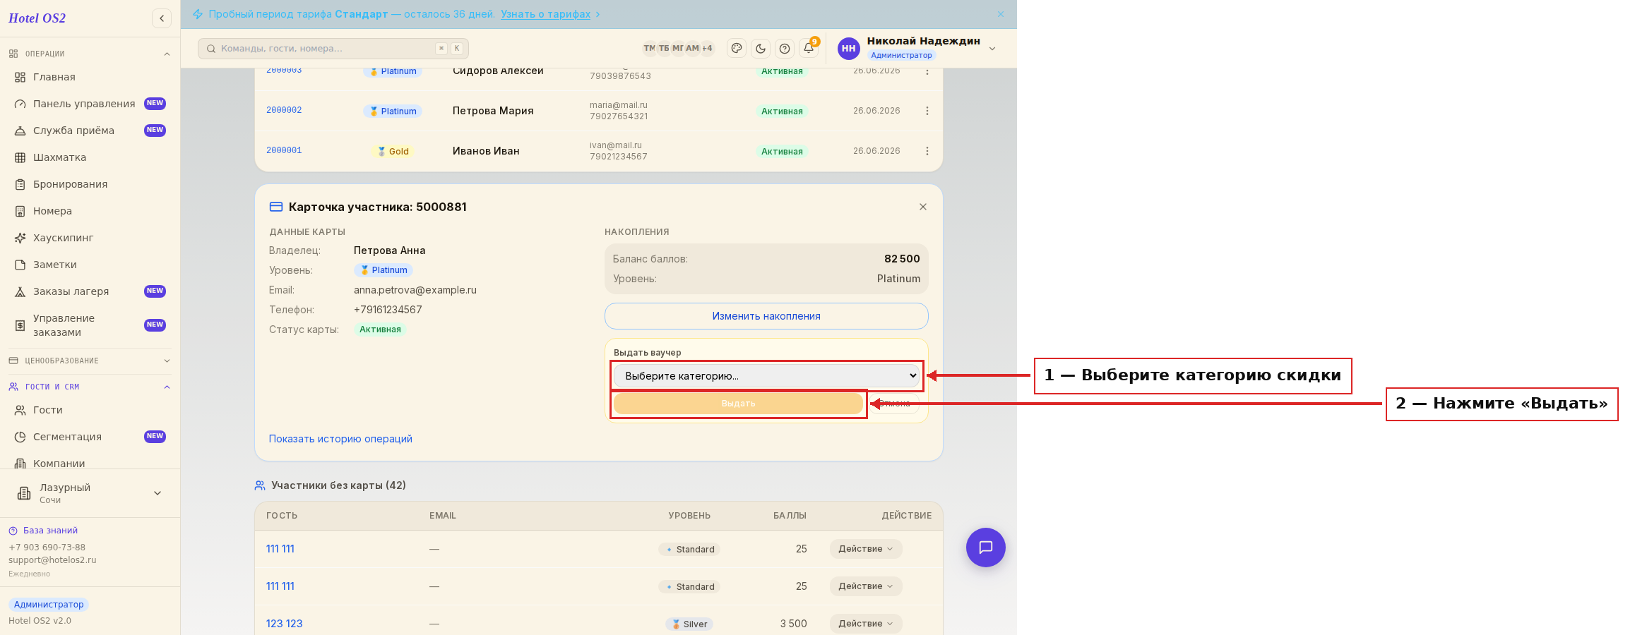Click support@hotelos2.ru email
The image size is (1635, 635).
[x=52, y=560]
